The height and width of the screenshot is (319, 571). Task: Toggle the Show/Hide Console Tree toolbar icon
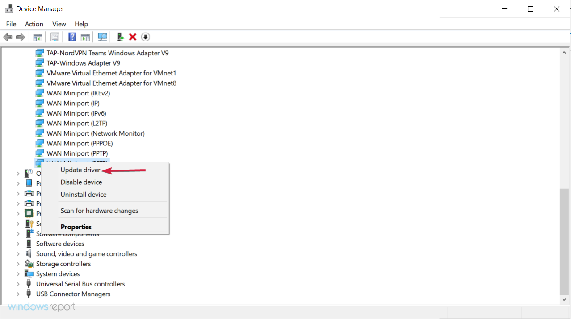[x=38, y=37]
